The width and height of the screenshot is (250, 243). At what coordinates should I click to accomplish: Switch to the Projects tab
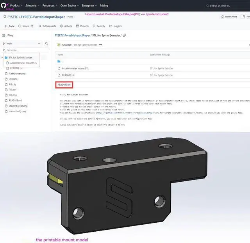[82, 26]
